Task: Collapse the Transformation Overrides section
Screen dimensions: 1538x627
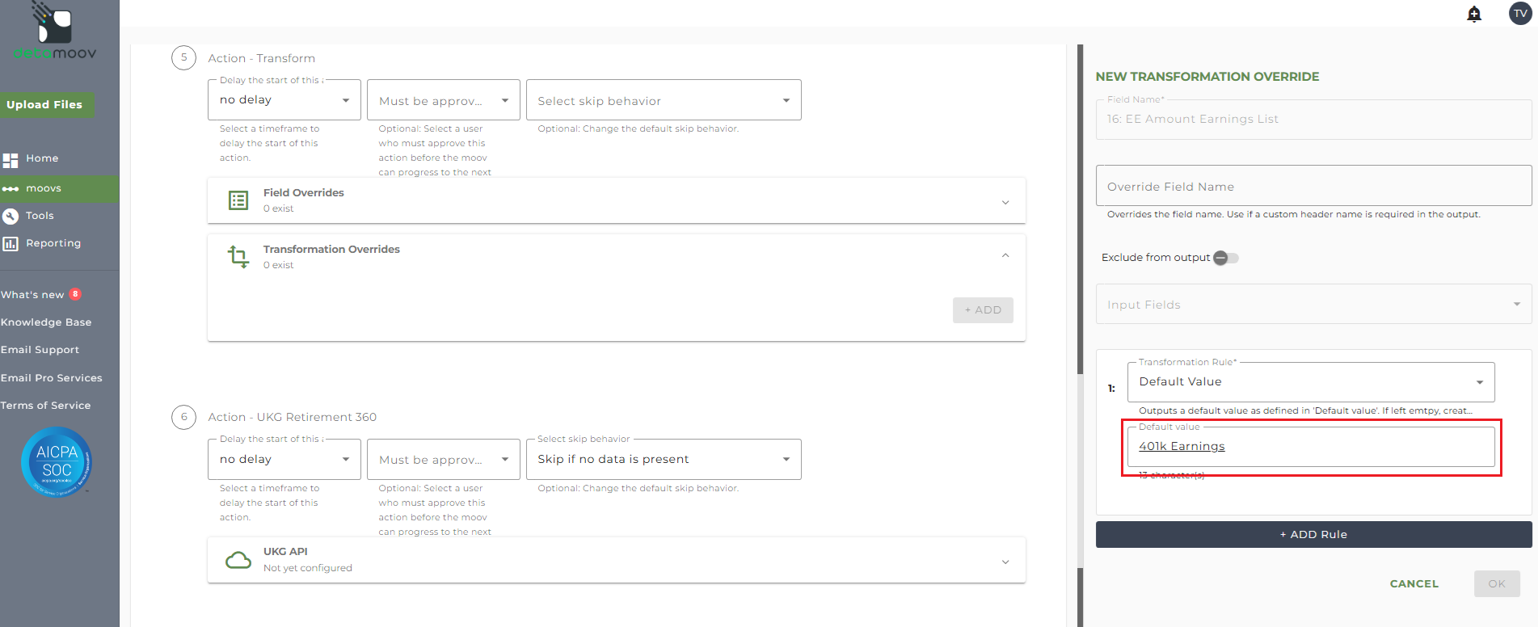Action: [x=1005, y=255]
